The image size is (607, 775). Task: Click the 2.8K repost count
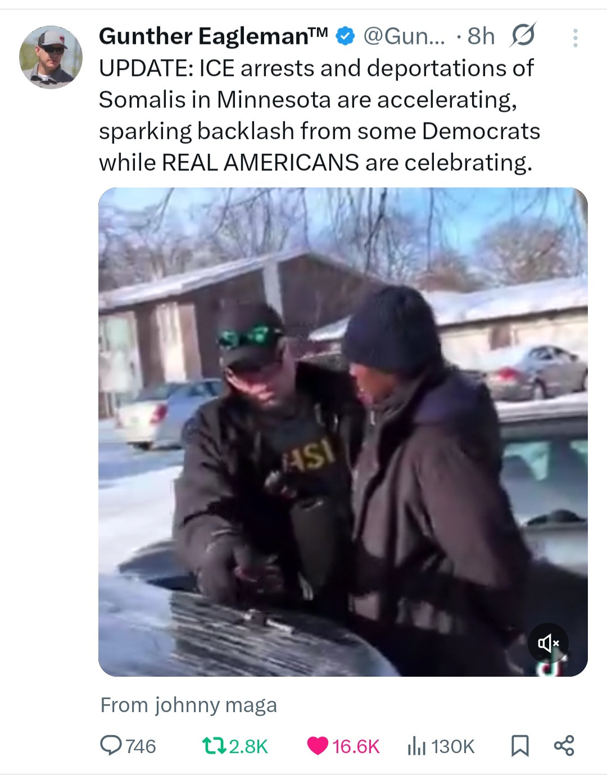[x=248, y=746]
